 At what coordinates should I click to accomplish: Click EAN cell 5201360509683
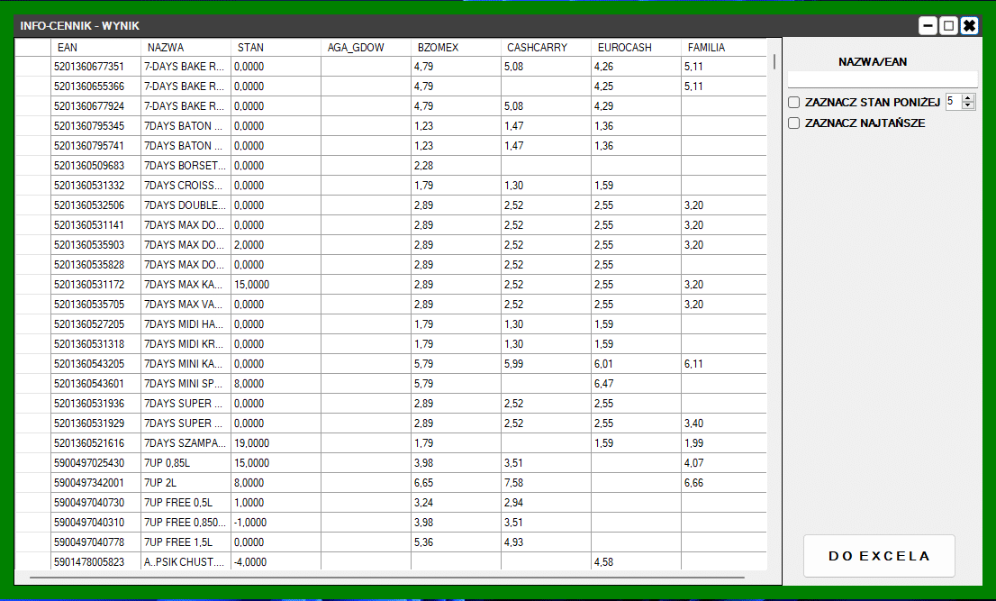(x=95, y=166)
